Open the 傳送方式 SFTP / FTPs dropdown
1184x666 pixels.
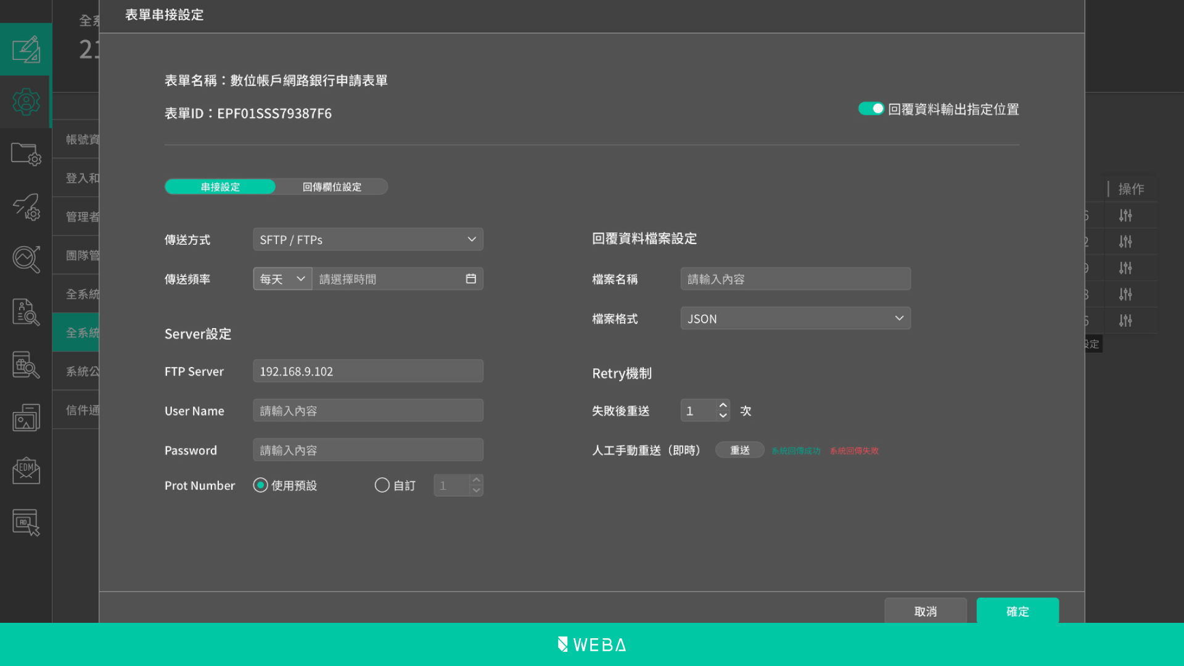(x=368, y=239)
